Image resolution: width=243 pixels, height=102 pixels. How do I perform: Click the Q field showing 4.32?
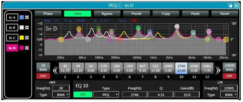point(161,94)
